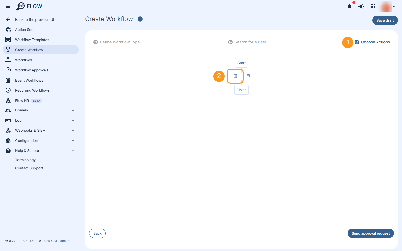
Task: Click the Help & Support question icon
Action: click(8, 151)
